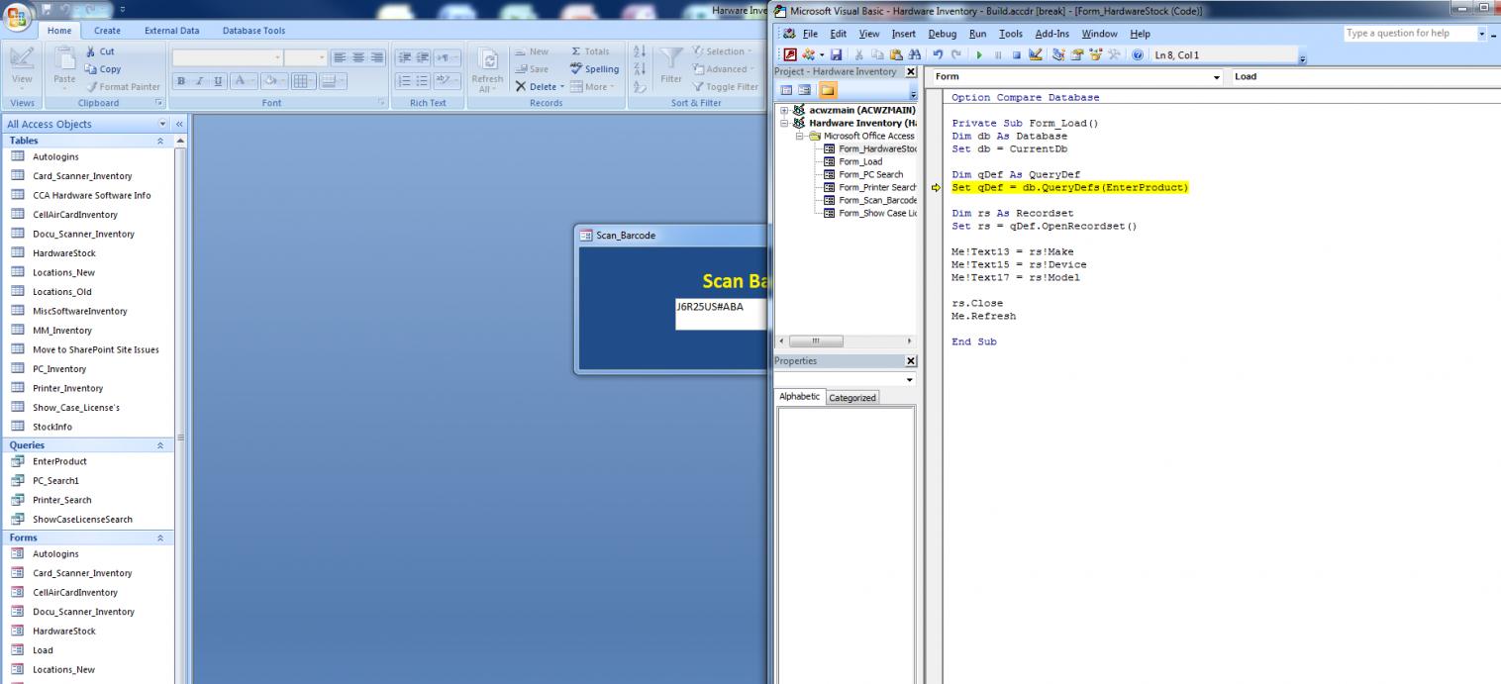This screenshot has height=684, width=1501.
Task: Click the barcode text input field
Action: point(720,314)
